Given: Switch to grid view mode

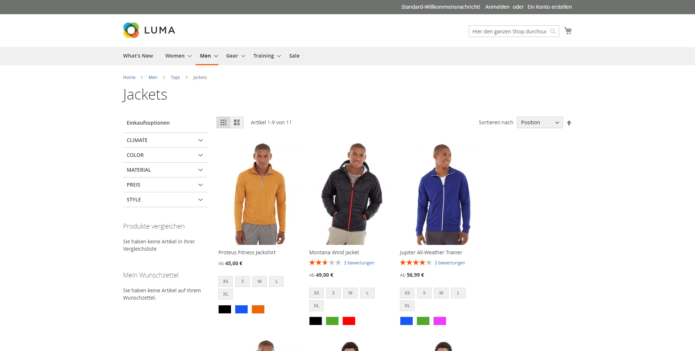Looking at the screenshot, I should coord(223,122).
